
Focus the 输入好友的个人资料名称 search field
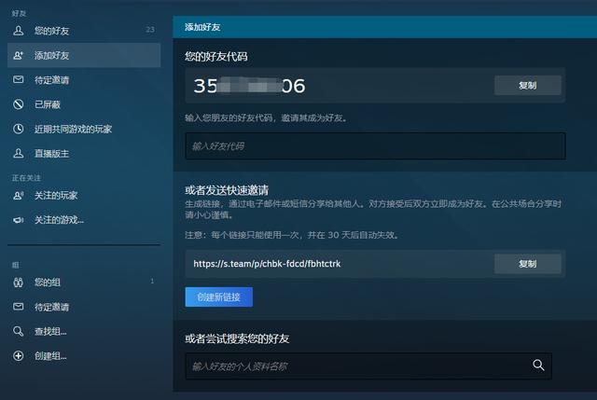pos(368,366)
